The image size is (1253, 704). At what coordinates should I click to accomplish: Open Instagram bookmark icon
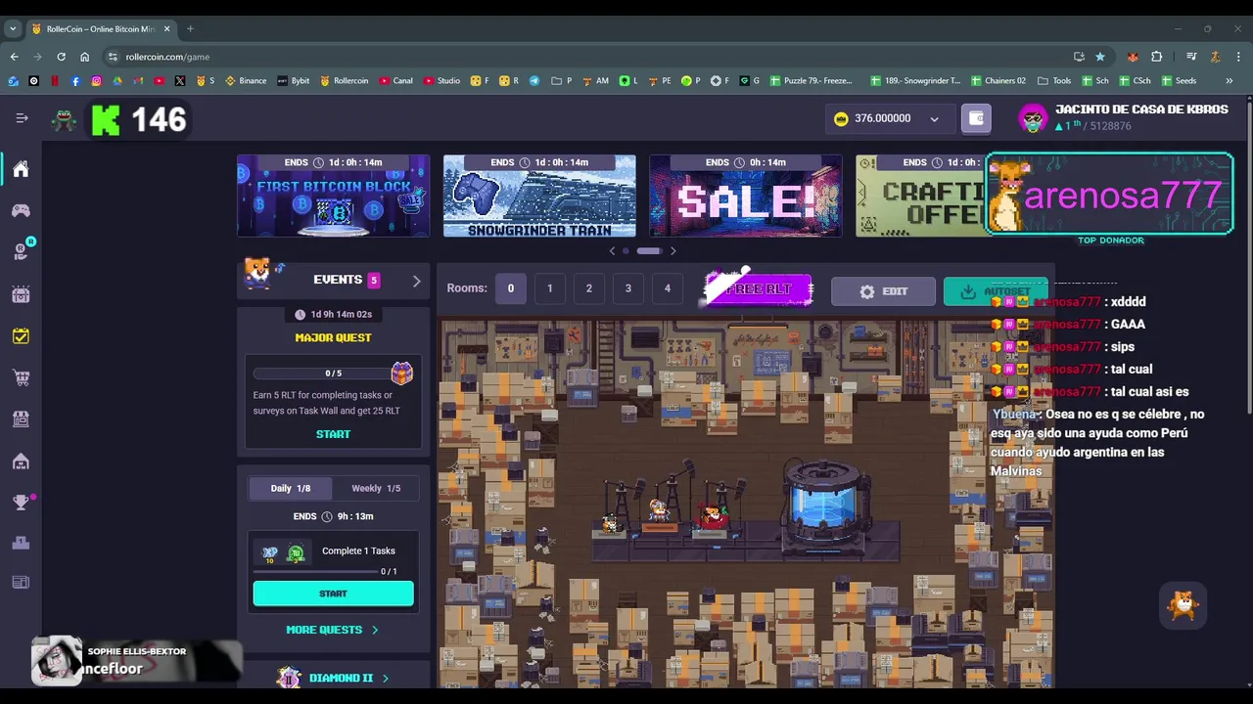(96, 81)
